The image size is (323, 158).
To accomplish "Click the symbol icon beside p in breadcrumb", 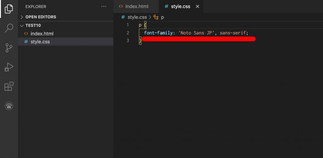I will tap(156, 17).
